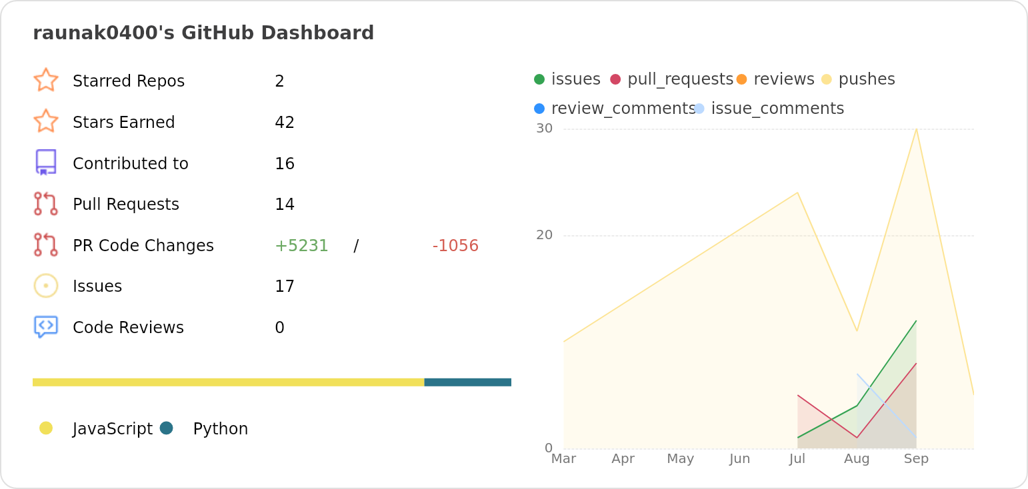1028x489 pixels.
Task: Click the Issues circle icon
Action: tap(46, 286)
